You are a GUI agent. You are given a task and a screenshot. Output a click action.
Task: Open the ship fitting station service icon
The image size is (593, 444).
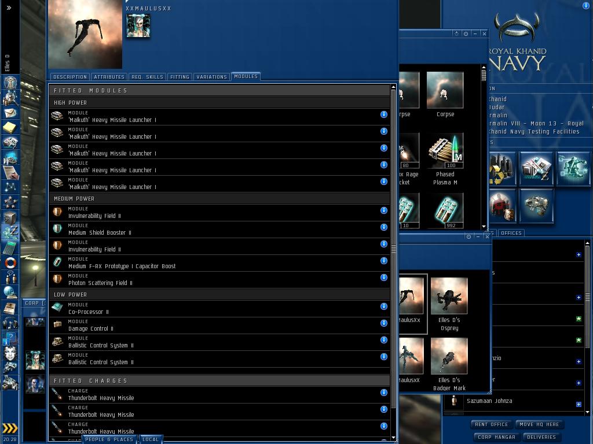(x=536, y=206)
